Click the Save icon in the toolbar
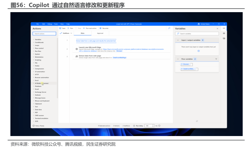The width and height of the screenshot is (251, 152). pyautogui.click(x=62, y=28)
